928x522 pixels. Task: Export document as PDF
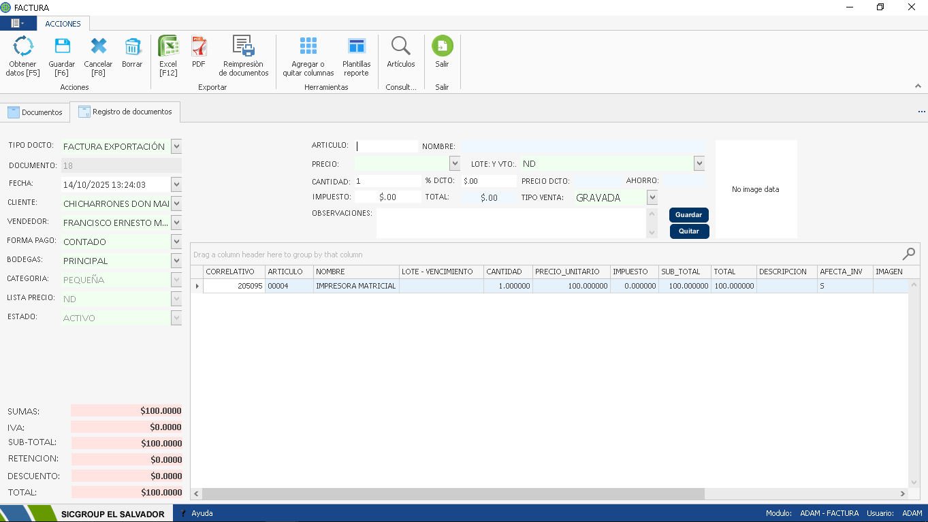198,47
